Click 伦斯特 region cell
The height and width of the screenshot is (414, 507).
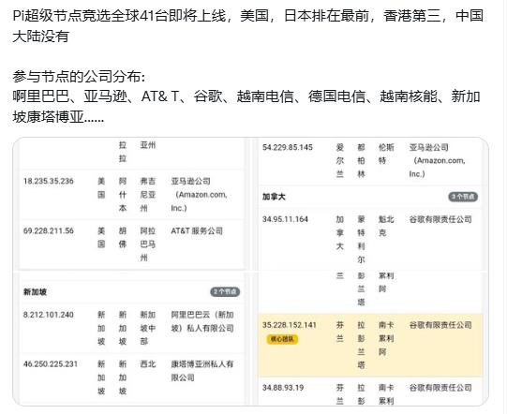(x=386, y=155)
